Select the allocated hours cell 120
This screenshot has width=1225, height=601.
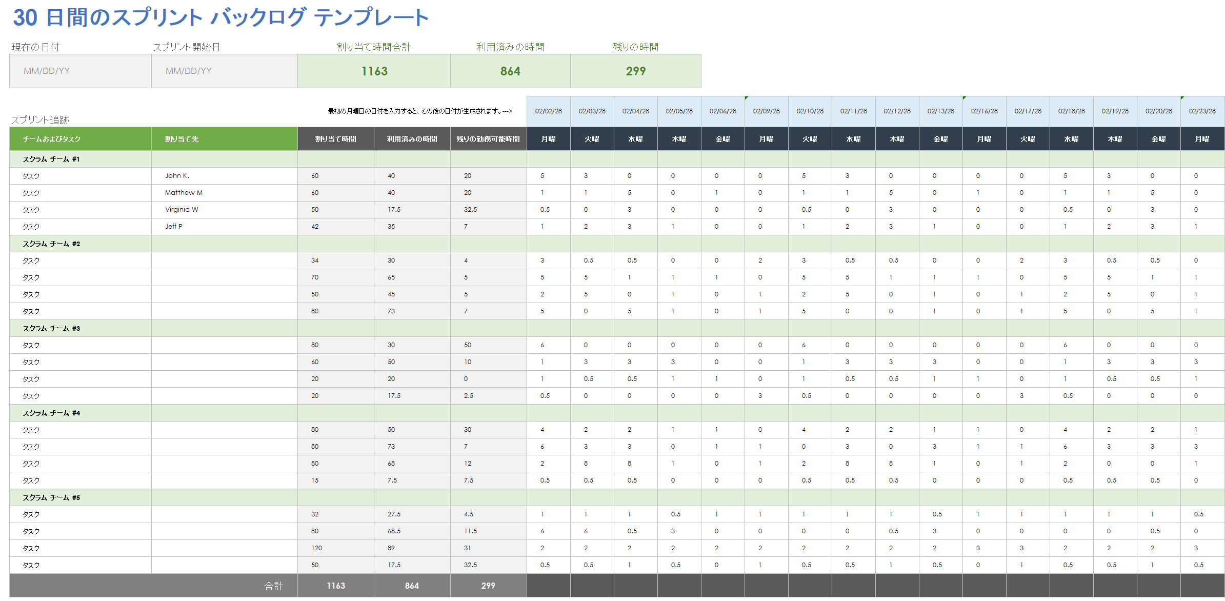336,548
